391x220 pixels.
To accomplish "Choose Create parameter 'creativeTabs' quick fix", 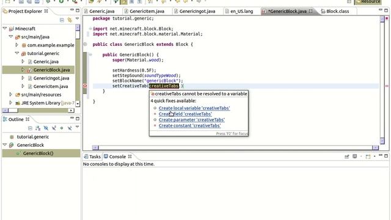I will pyautogui.click(x=192, y=120).
